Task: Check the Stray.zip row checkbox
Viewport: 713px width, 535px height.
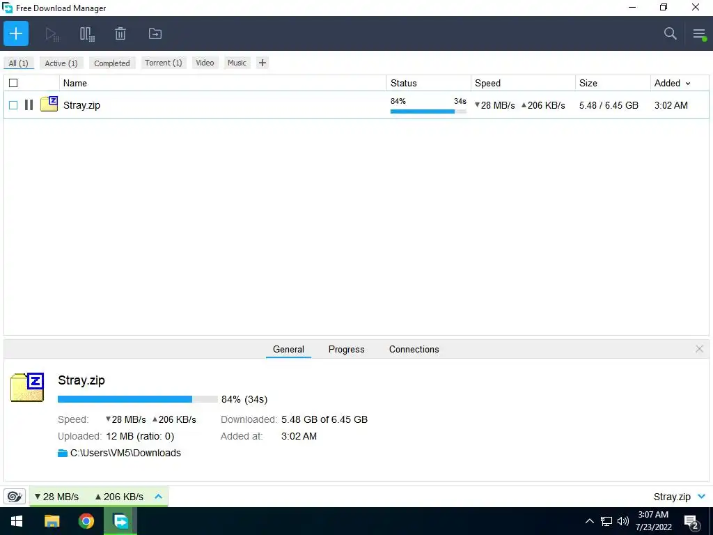Action: pos(13,105)
